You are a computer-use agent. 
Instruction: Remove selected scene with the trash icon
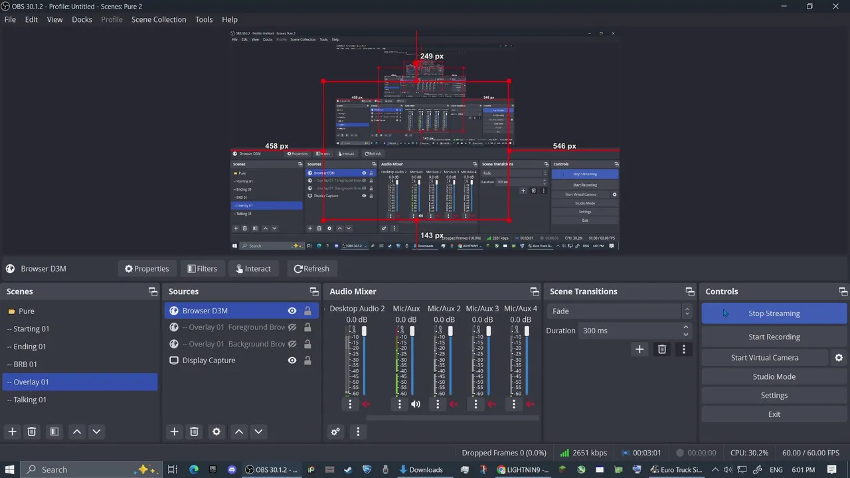(31, 432)
